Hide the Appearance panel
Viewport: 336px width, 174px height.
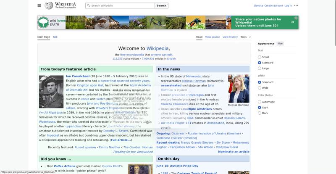[x=280, y=44]
